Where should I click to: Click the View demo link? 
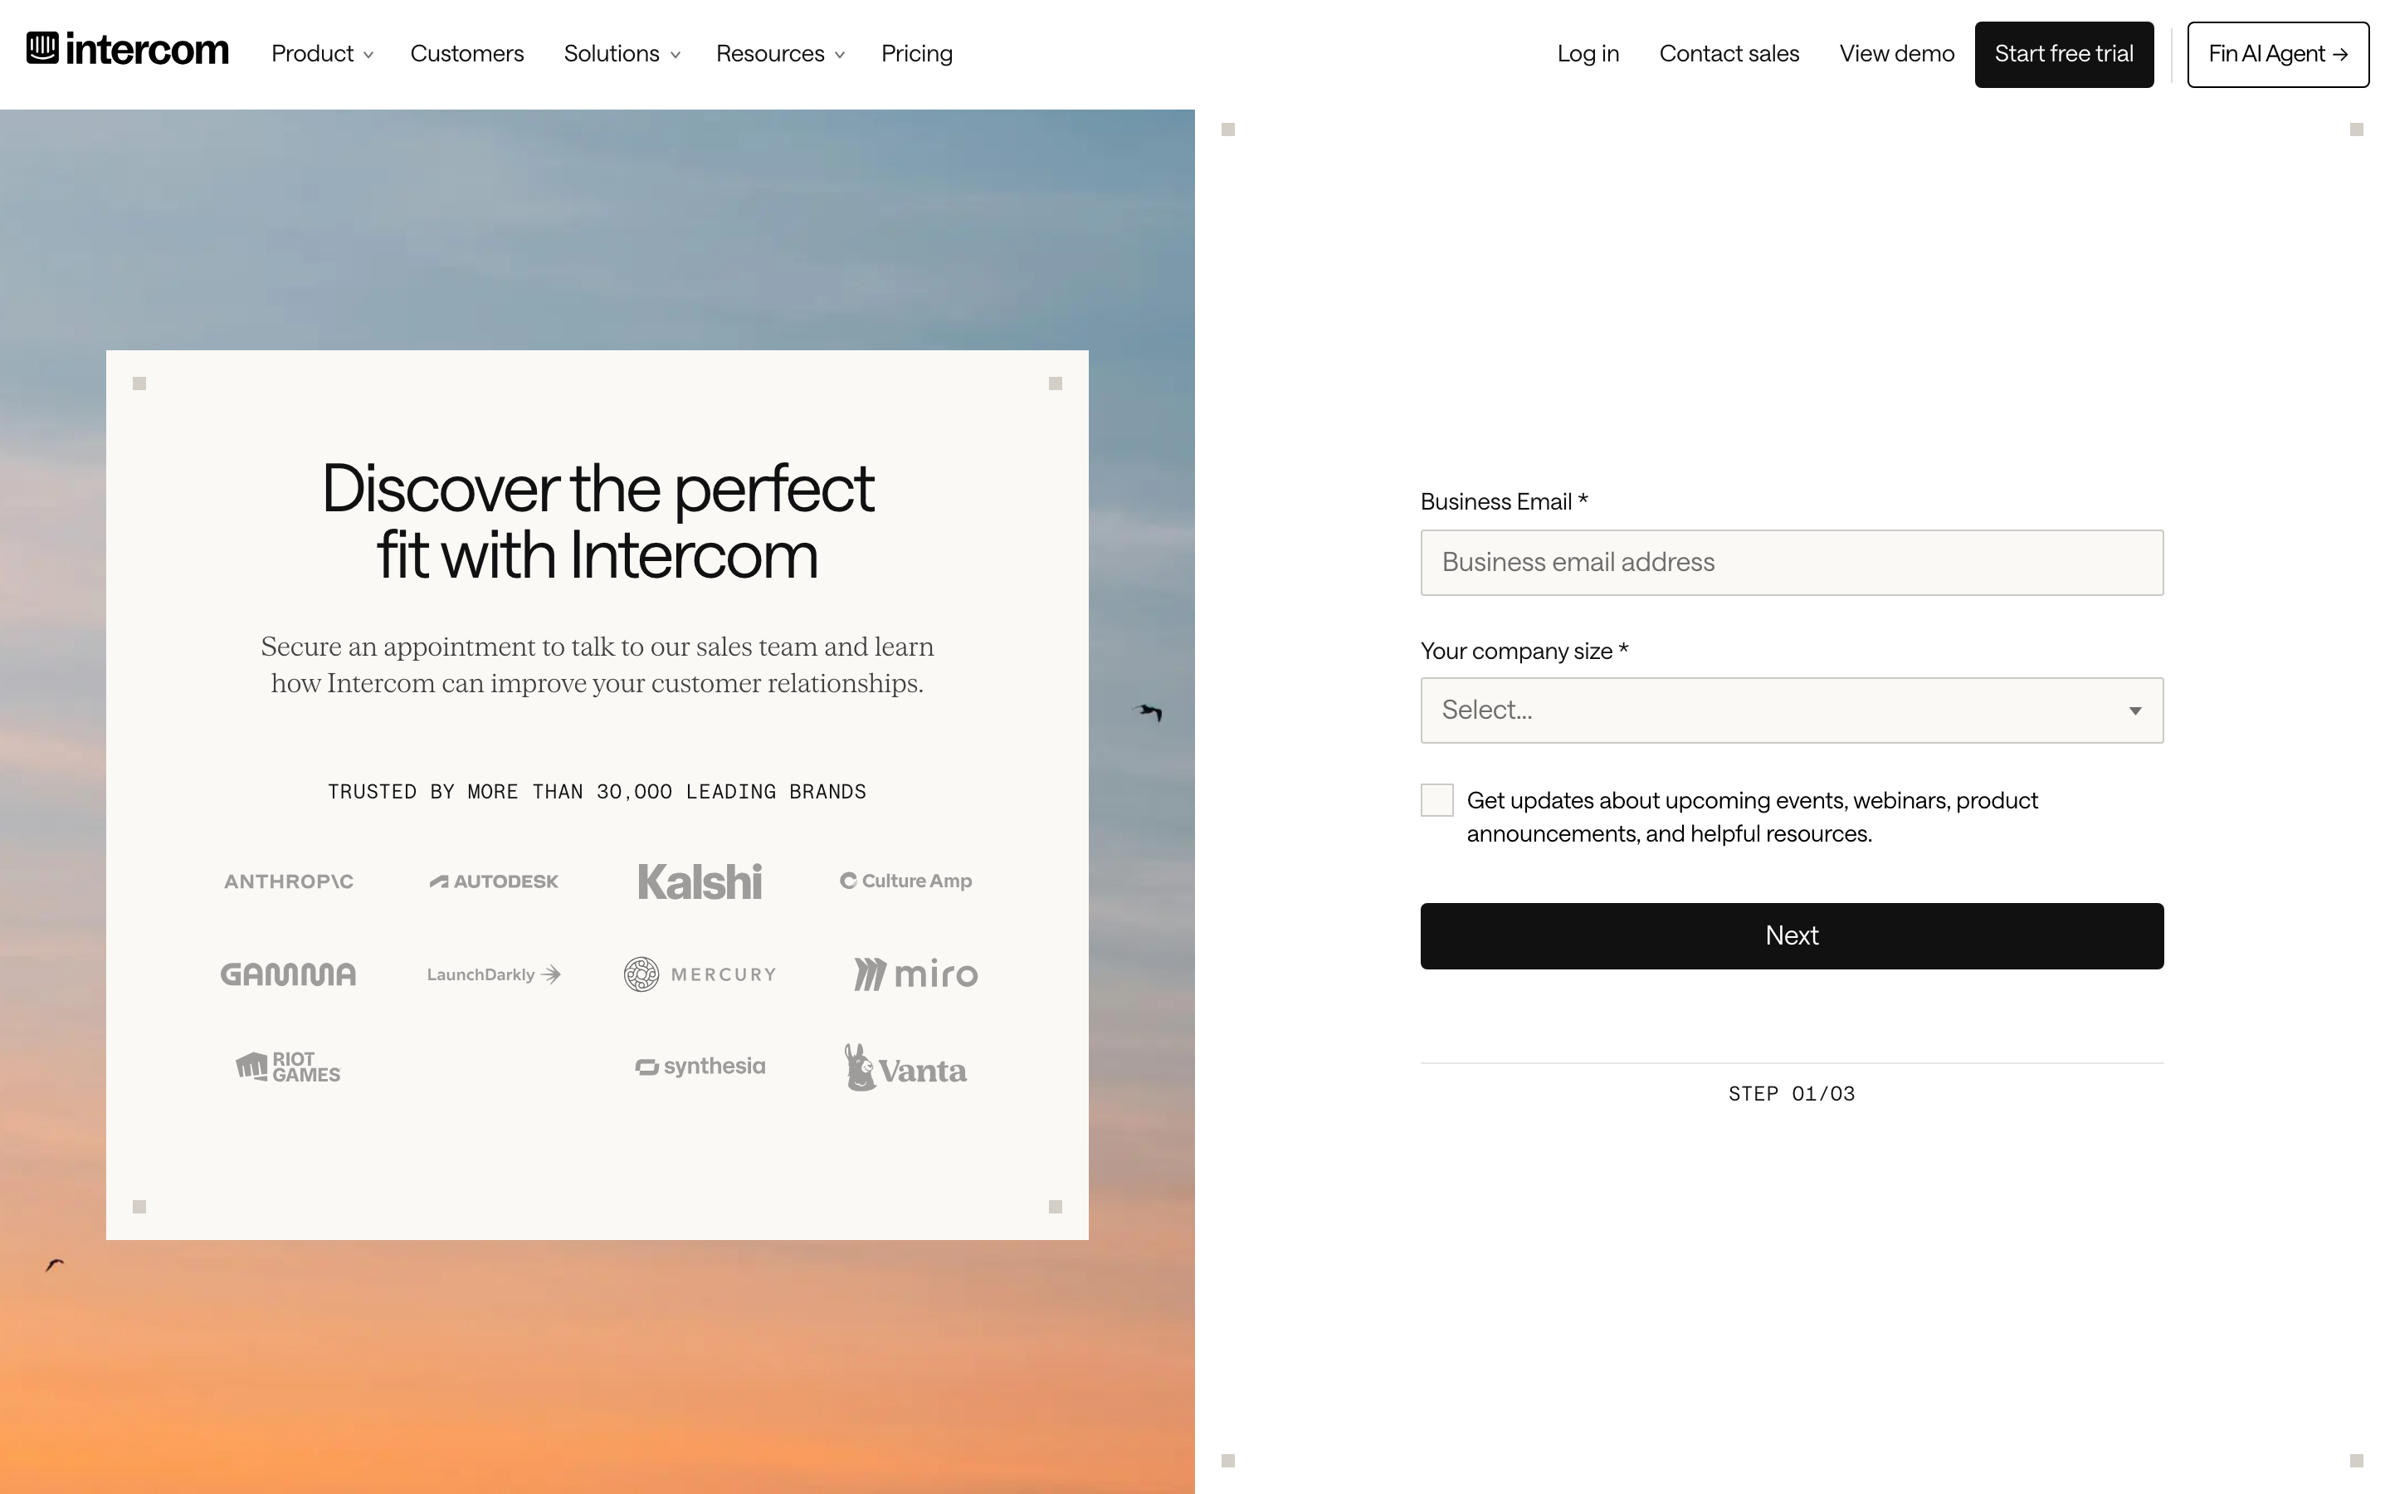tap(1896, 53)
